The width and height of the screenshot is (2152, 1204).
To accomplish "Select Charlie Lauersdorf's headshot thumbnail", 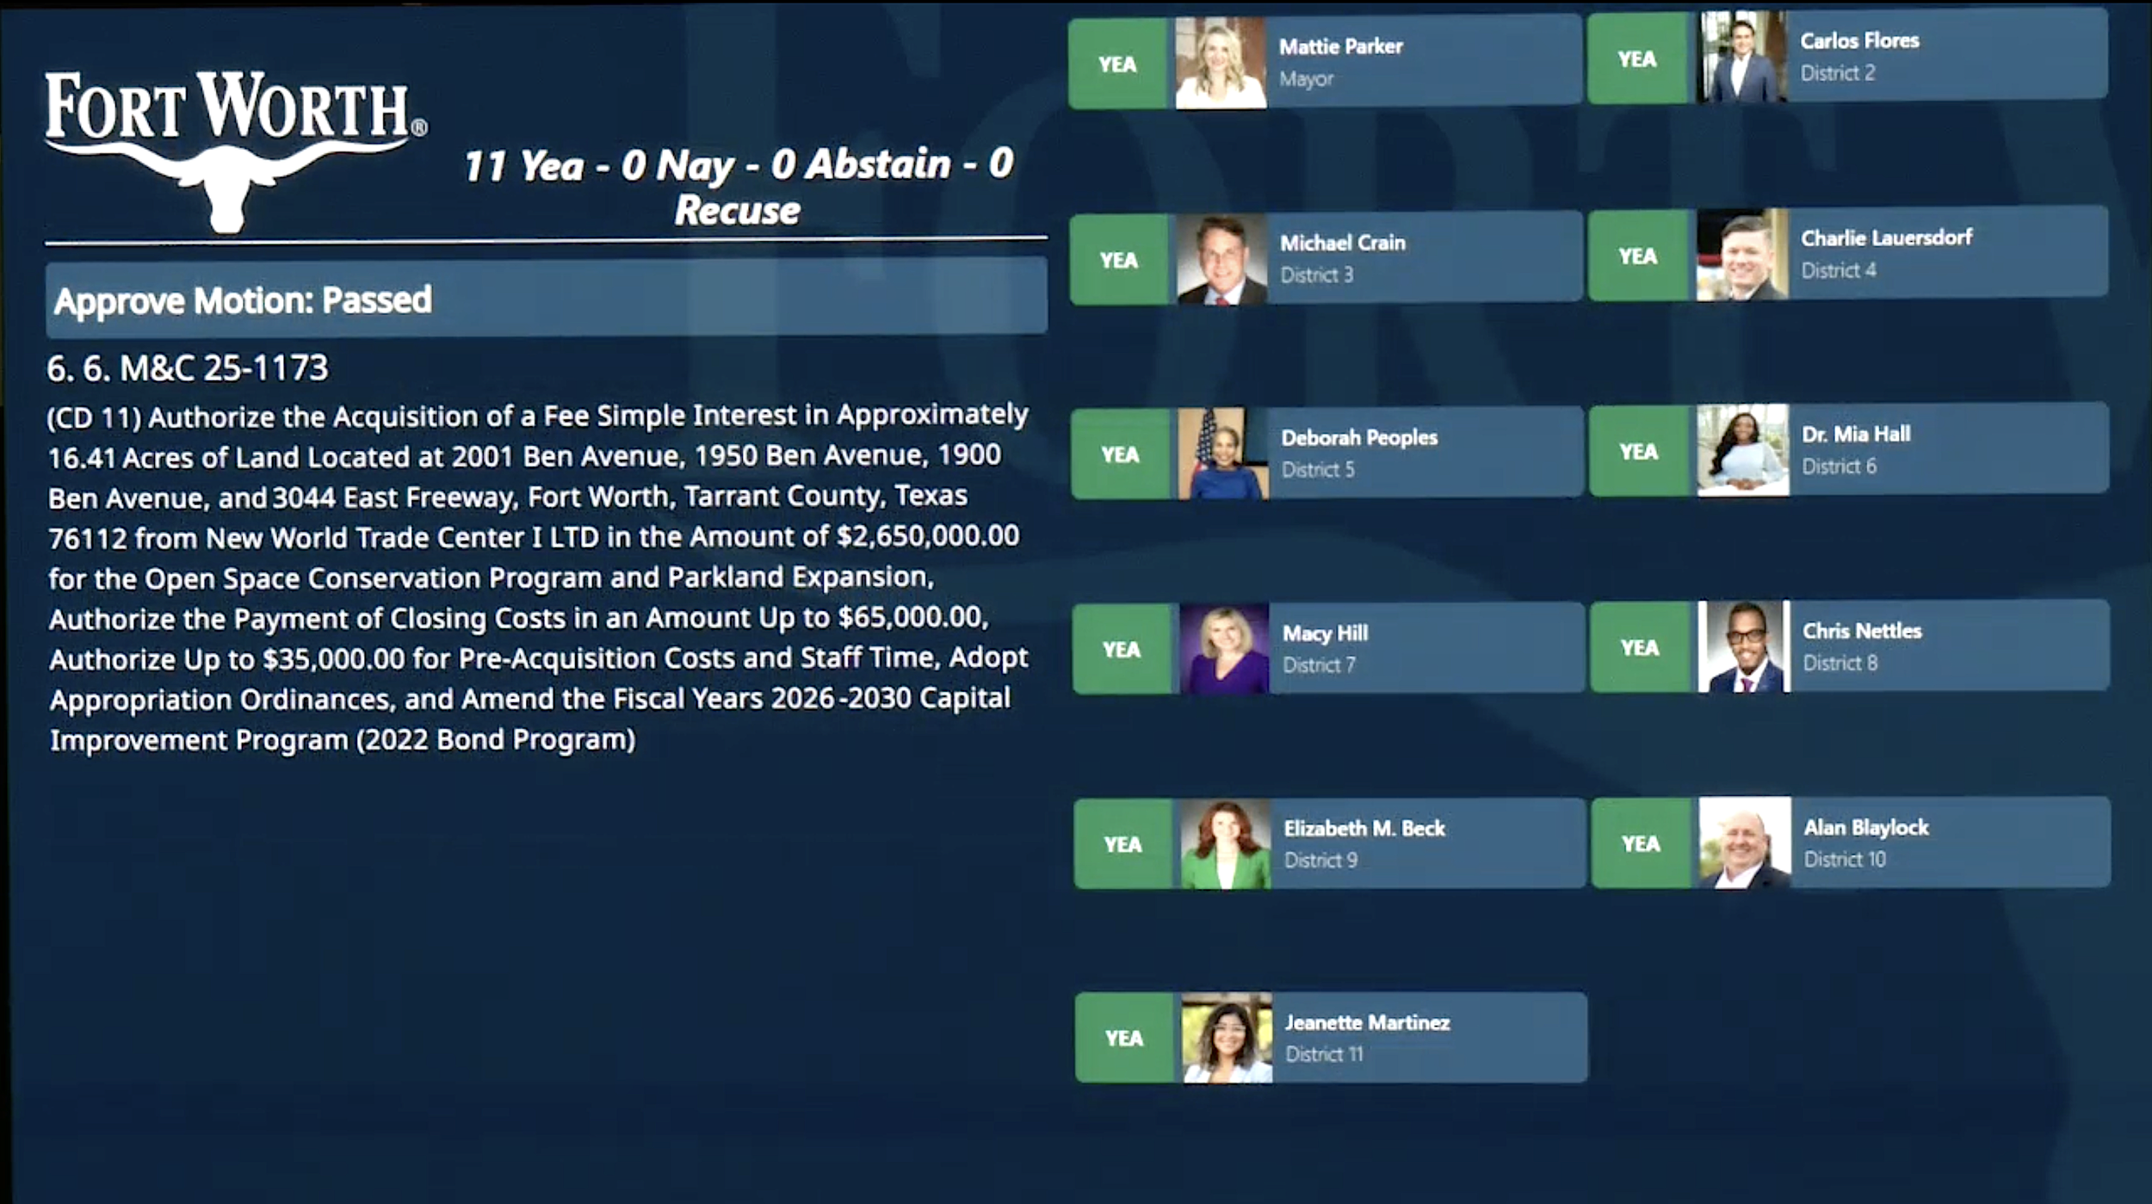I will [1742, 255].
